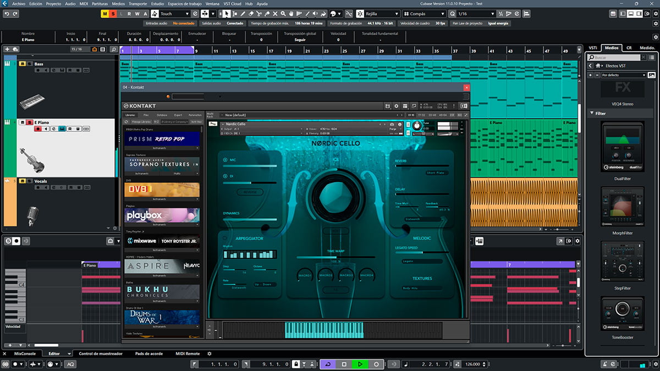Toggle the DI switch in Nordic Cello
This screenshot has width=660, height=371.
pos(226,176)
